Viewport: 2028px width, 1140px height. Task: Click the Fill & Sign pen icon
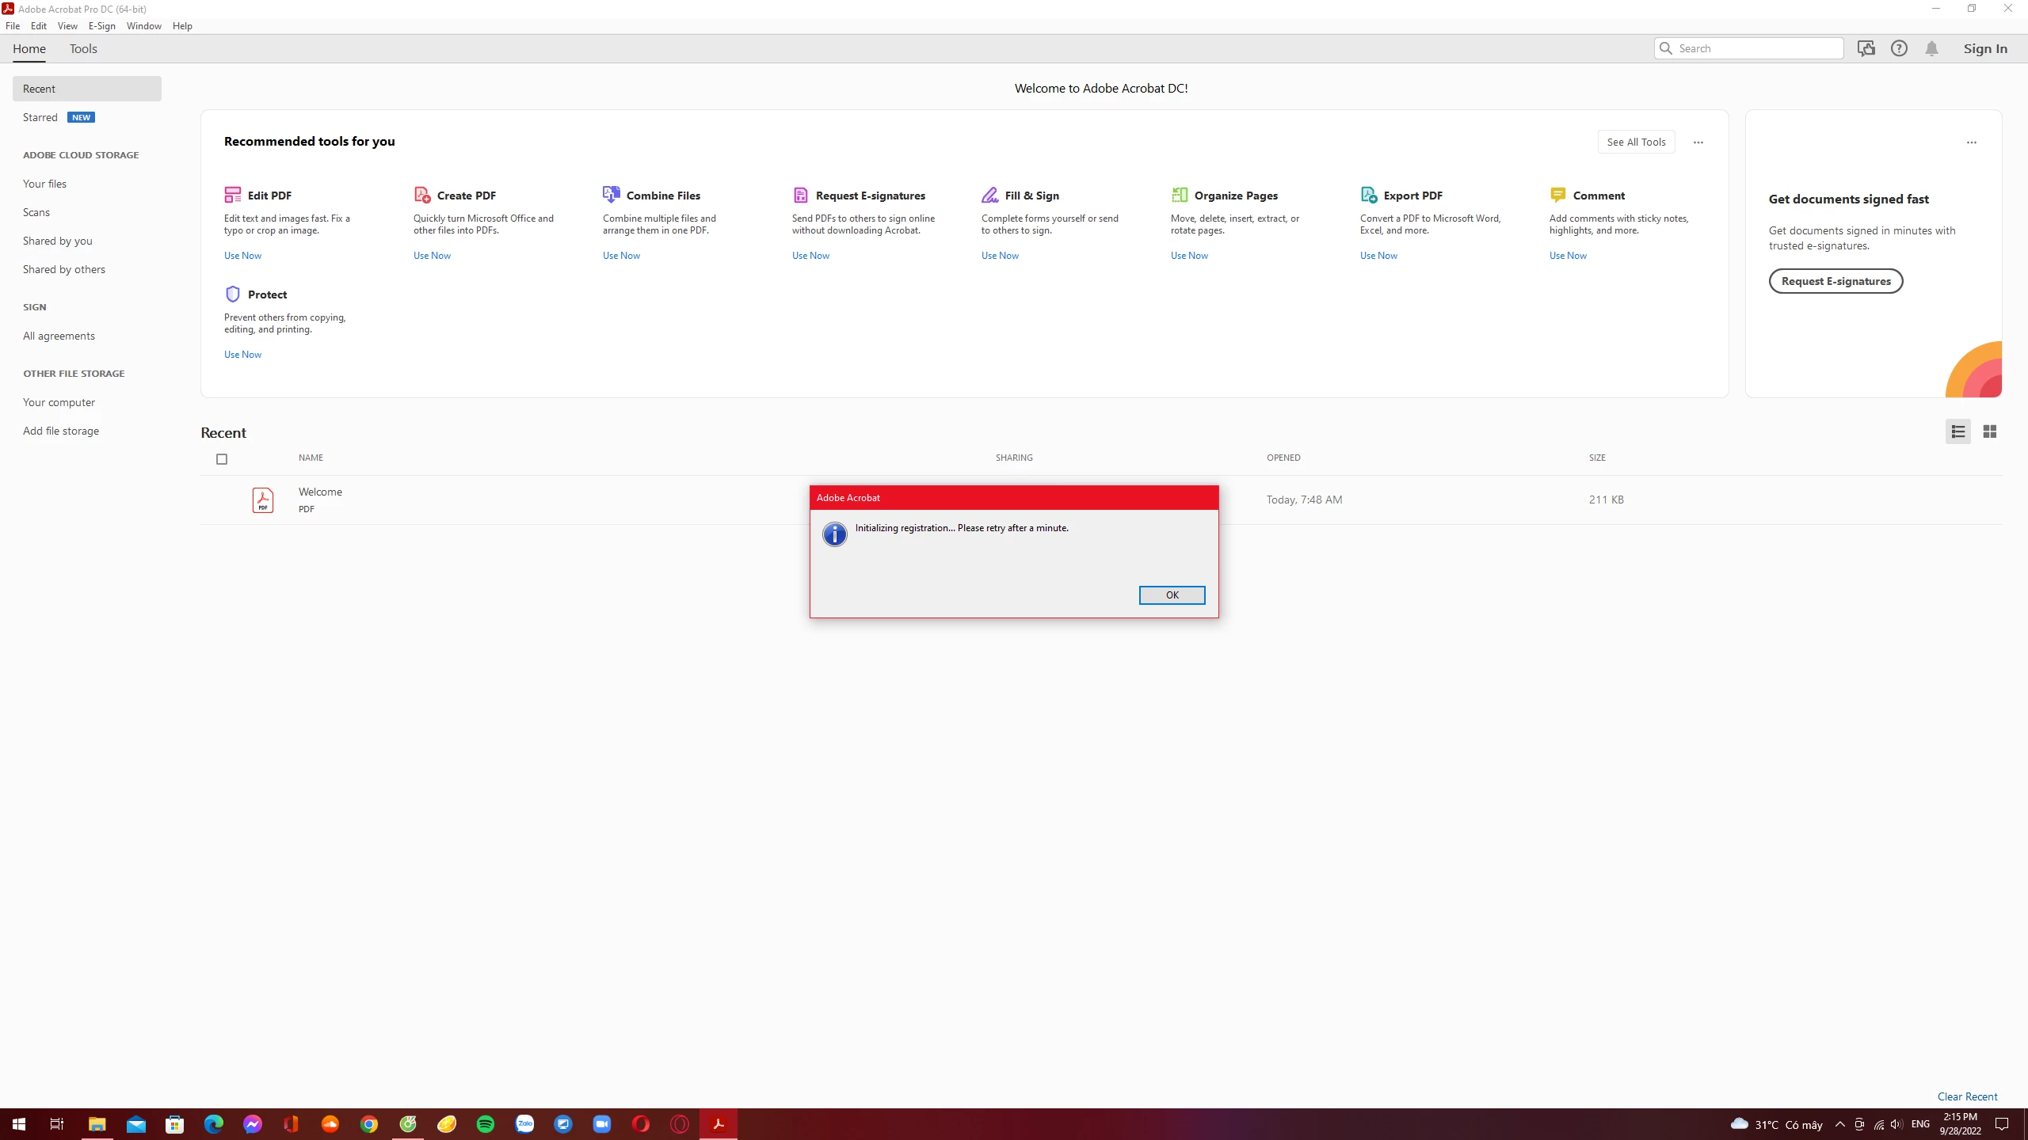pyautogui.click(x=989, y=195)
